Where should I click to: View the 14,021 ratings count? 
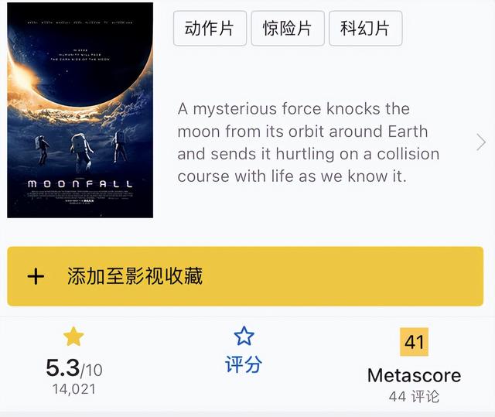pos(74,389)
